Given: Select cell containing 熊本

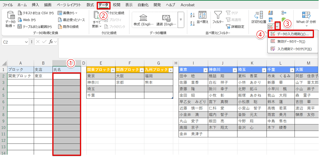Looking at the screenshot, I should pos(158,83).
